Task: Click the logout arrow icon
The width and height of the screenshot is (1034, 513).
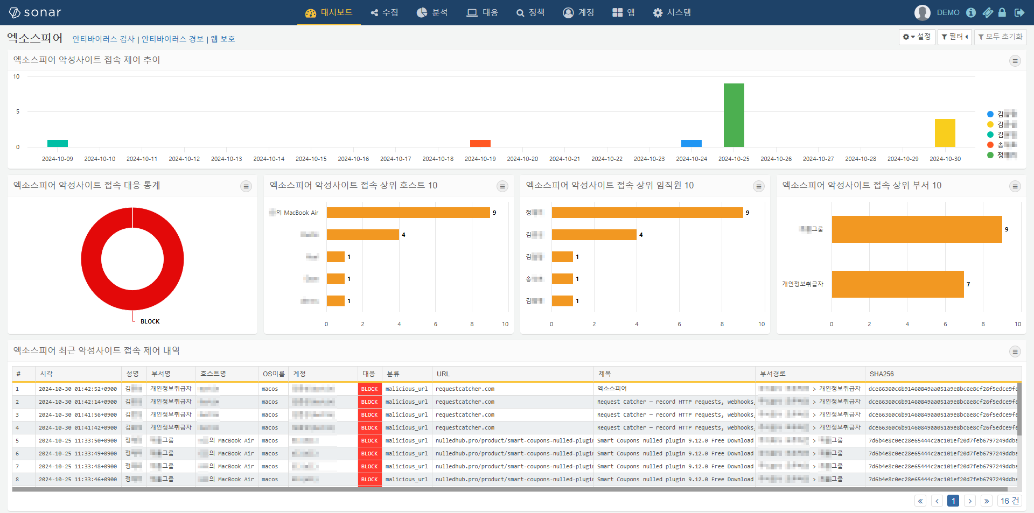Action: (x=1019, y=12)
